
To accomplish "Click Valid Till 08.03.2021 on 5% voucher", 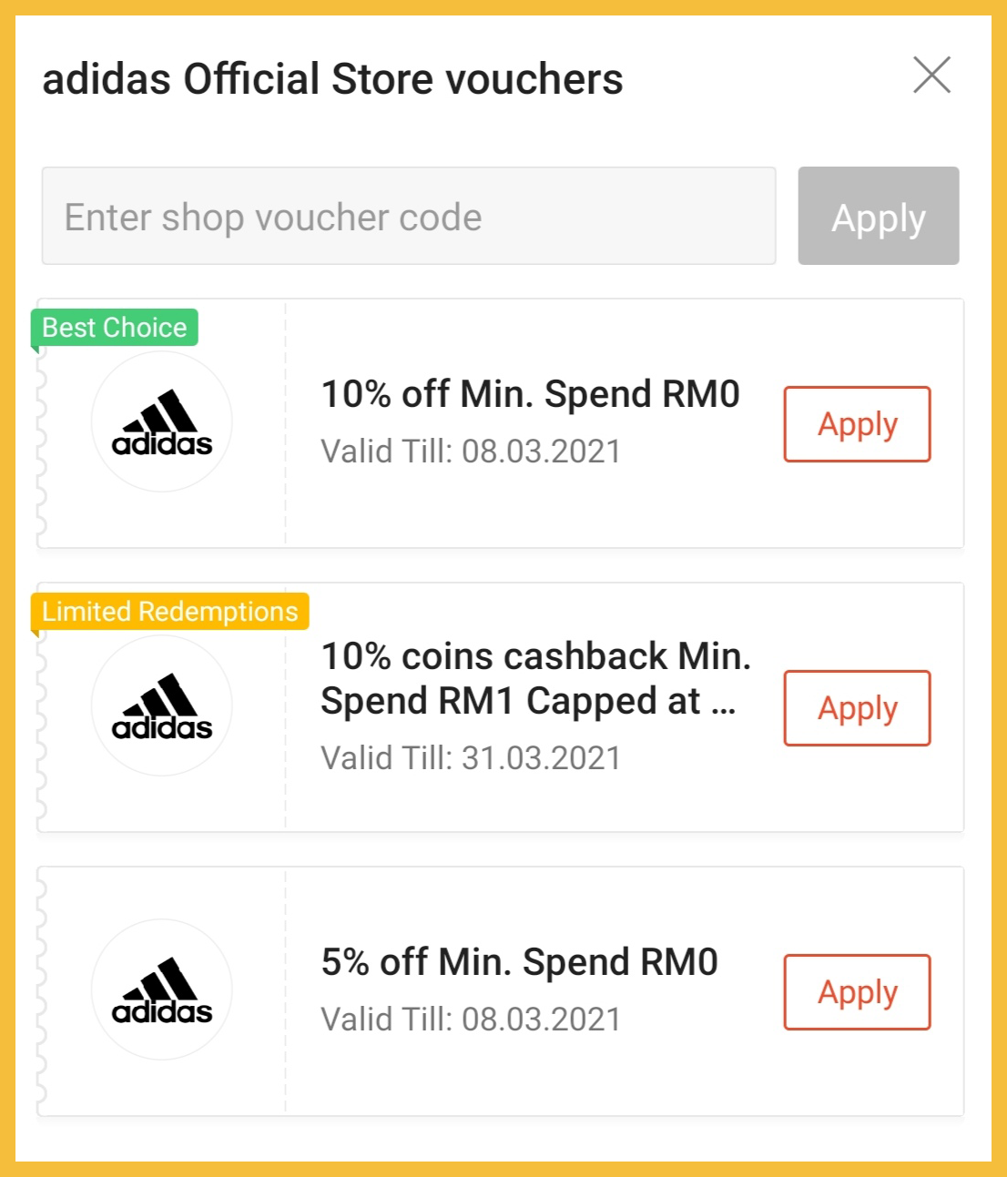I will (x=471, y=1020).
